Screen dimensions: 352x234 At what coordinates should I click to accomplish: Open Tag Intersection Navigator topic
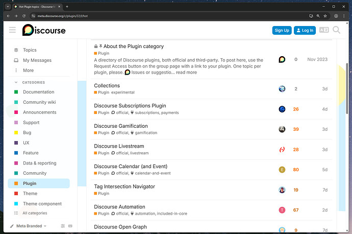(x=124, y=186)
